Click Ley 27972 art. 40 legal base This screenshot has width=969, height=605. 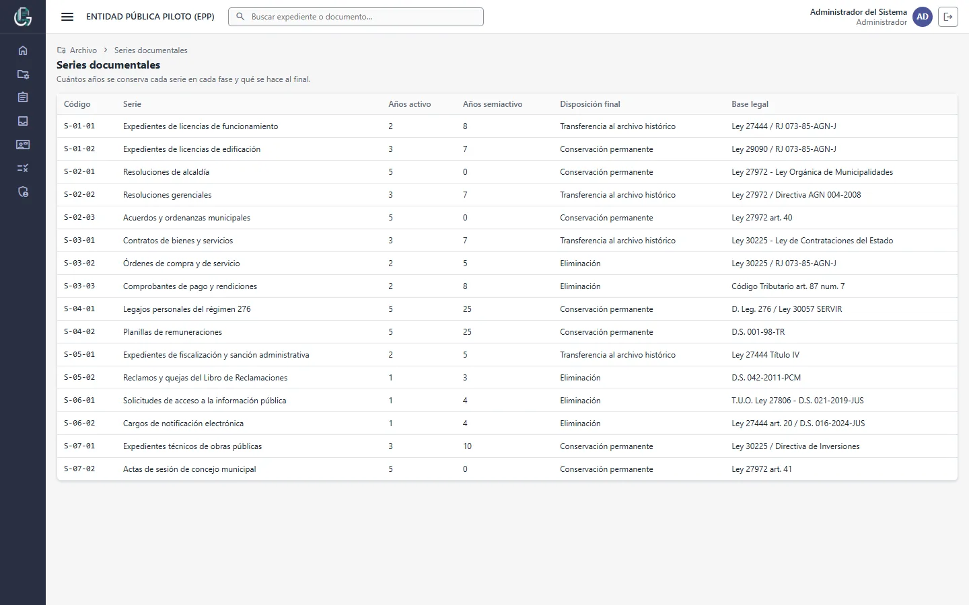762,218
